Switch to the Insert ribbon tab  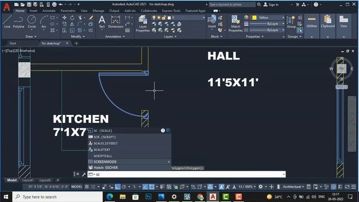[x=34, y=11]
